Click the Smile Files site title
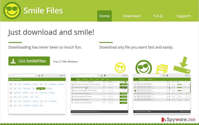Image resolution: width=199 pixels, height=125 pixels. click(x=43, y=10)
